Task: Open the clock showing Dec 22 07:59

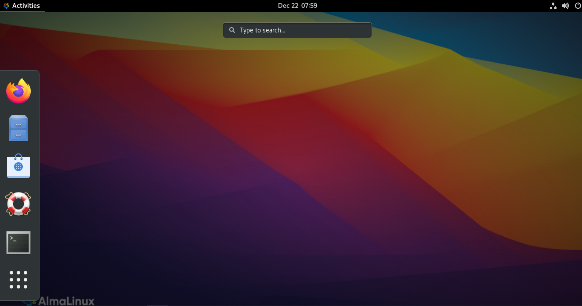Action: 297,6
